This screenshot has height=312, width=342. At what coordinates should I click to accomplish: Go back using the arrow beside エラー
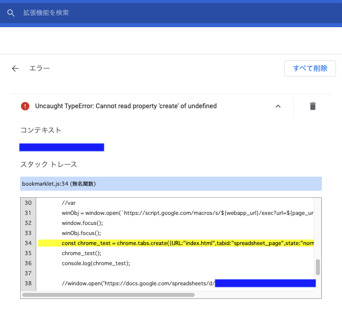pyautogui.click(x=15, y=68)
